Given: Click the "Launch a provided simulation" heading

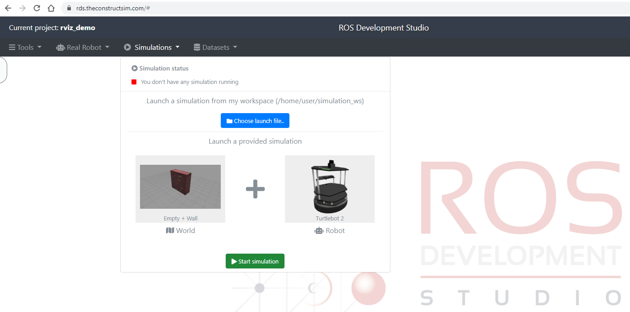Looking at the screenshot, I should coord(255,141).
